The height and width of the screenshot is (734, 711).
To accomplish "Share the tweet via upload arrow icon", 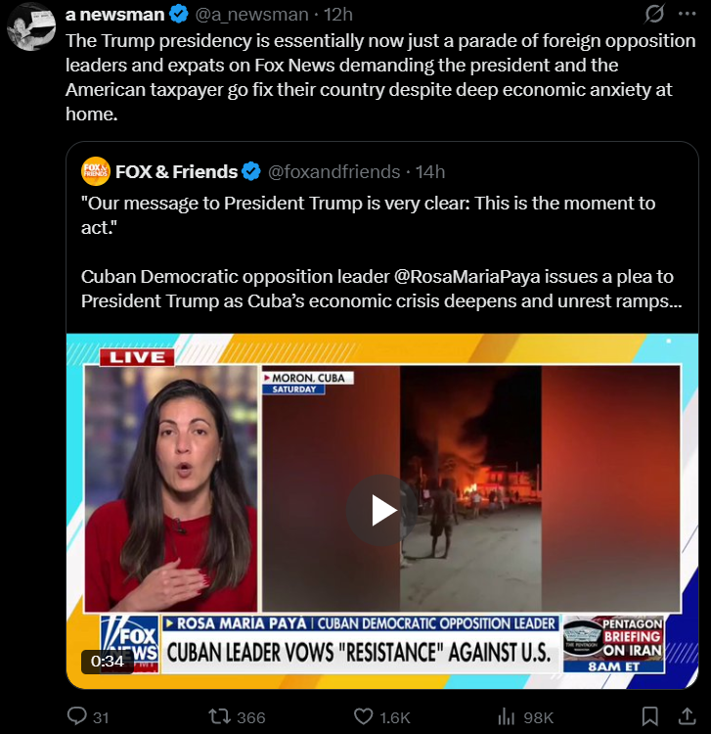I will click(x=687, y=716).
